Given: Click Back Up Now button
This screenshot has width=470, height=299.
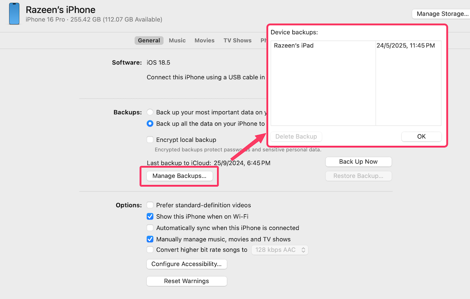Looking at the screenshot, I should click(359, 162).
